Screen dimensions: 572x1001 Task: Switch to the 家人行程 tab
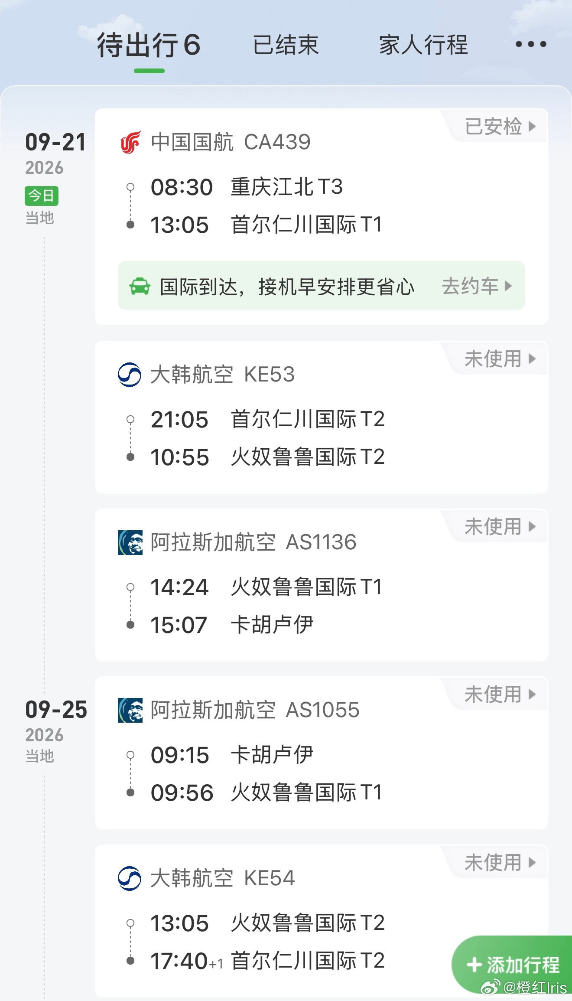423,45
